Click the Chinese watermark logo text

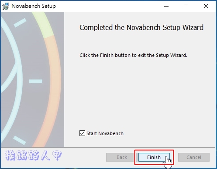point(33,155)
